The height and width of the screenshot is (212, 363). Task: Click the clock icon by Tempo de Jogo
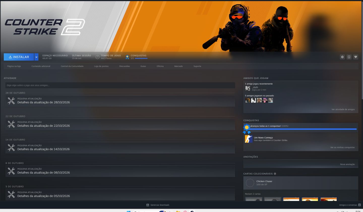[x=97, y=57]
